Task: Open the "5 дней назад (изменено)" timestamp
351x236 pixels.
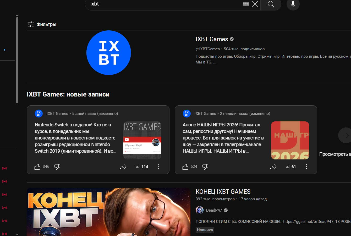Action: [95, 114]
